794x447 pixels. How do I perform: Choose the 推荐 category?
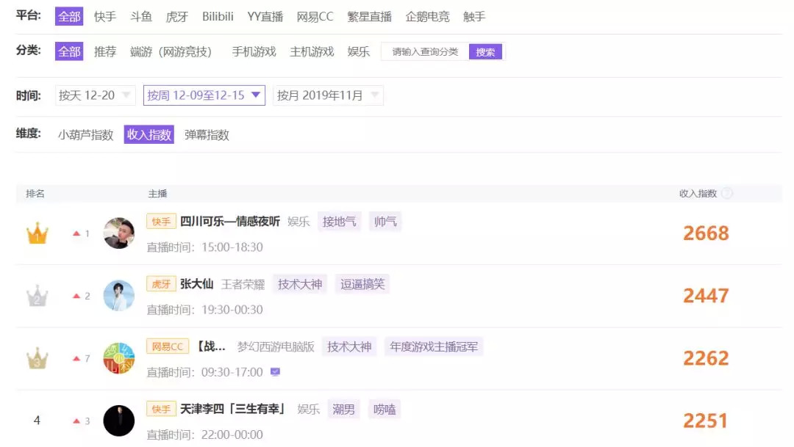[x=105, y=51]
